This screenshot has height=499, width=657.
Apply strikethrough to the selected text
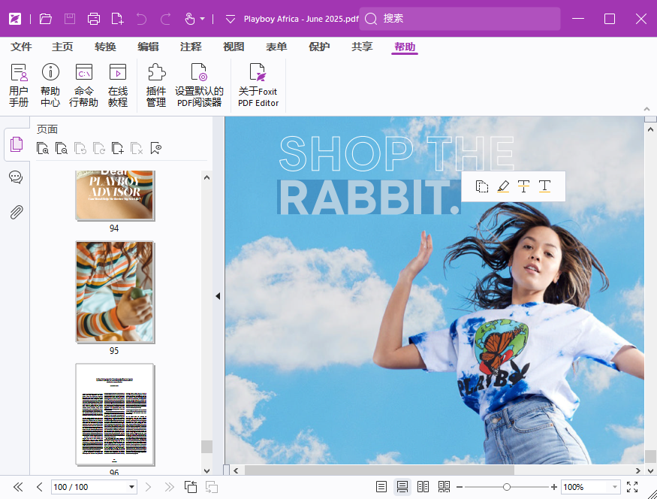point(524,186)
